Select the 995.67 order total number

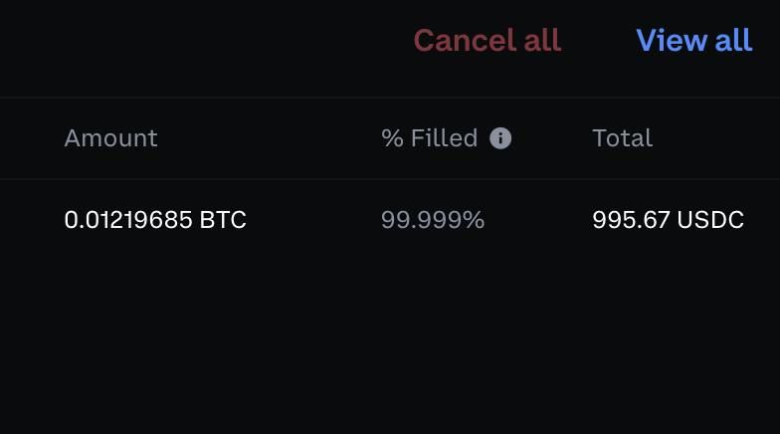coord(631,220)
